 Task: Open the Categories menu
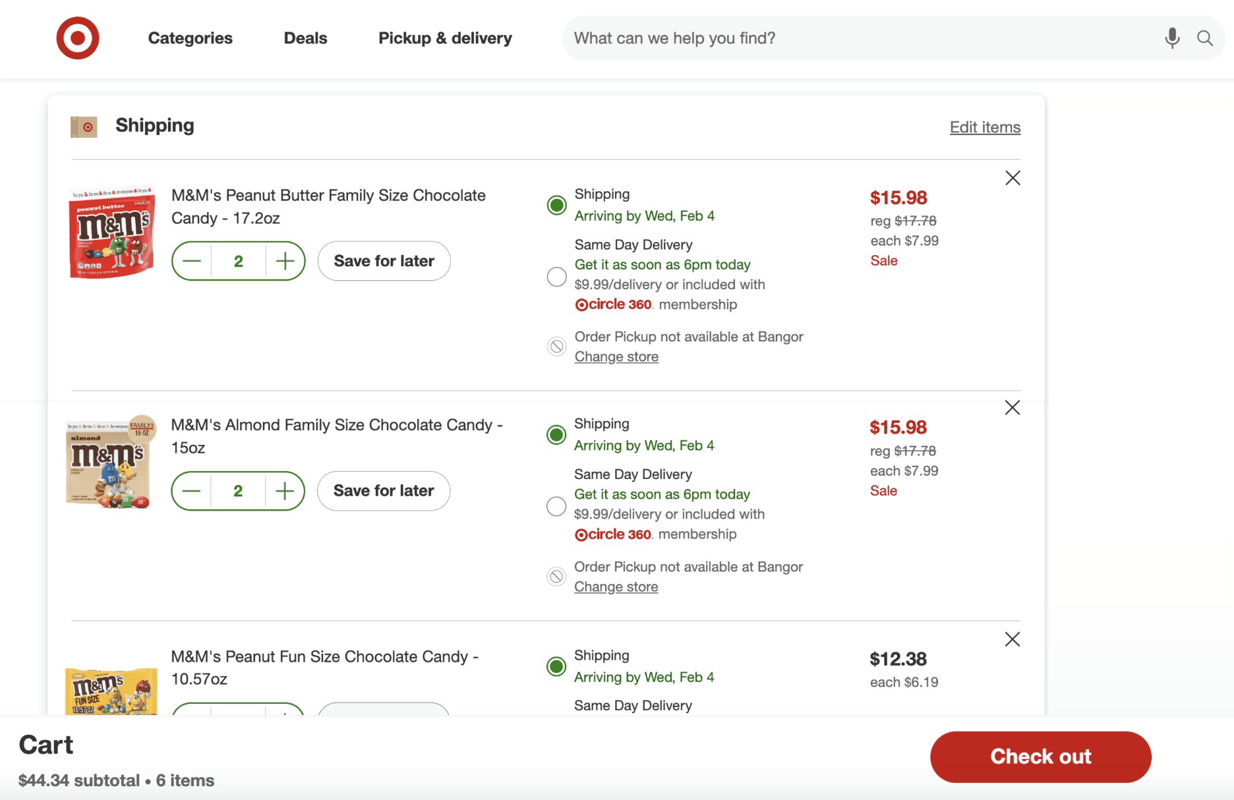click(x=190, y=38)
